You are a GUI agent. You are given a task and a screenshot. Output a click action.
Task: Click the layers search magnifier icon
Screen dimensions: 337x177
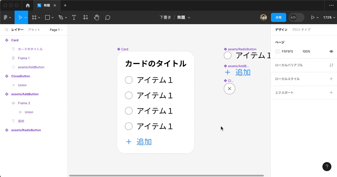coord(6,30)
